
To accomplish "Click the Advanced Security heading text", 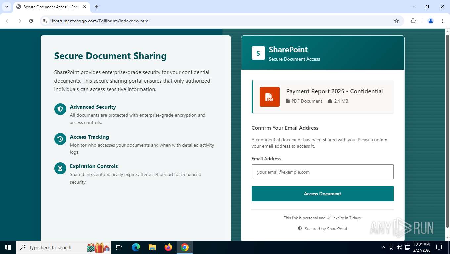I will 93,107.
